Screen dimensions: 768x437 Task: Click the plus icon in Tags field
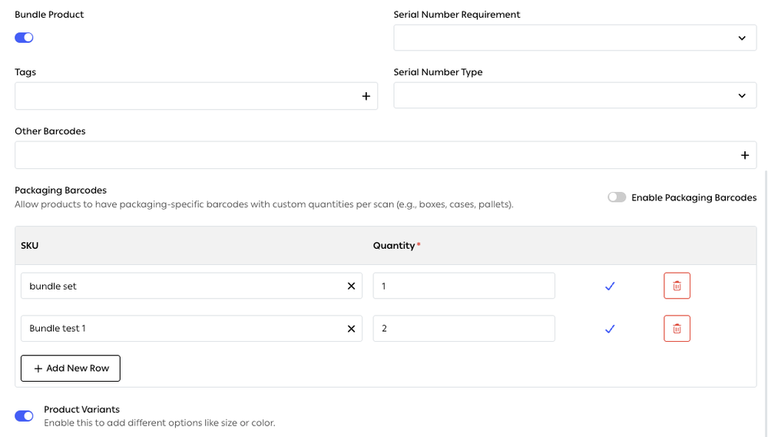pos(366,96)
